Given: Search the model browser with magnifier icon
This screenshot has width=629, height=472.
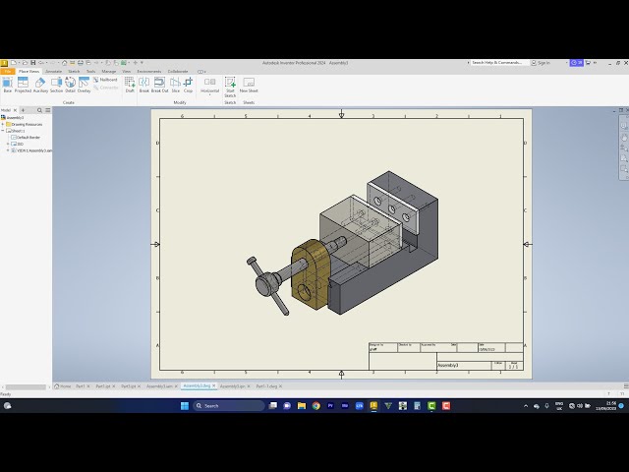Looking at the screenshot, I should coord(39,110).
